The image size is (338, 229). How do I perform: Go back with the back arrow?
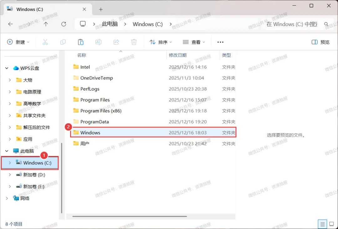point(10,24)
